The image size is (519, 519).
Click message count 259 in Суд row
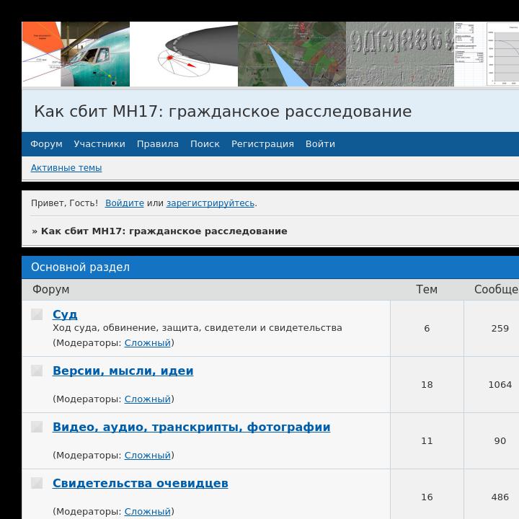(x=500, y=329)
